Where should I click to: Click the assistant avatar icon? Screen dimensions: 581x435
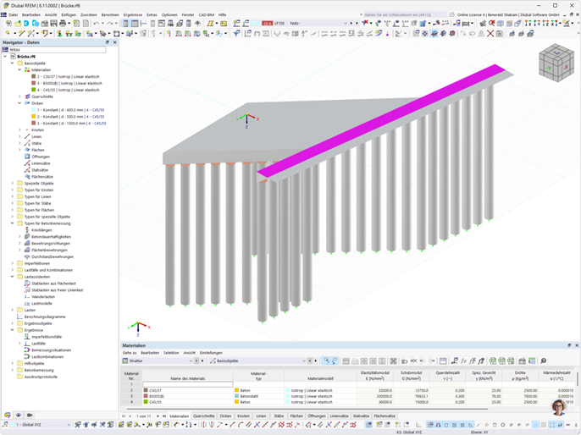click(558, 407)
